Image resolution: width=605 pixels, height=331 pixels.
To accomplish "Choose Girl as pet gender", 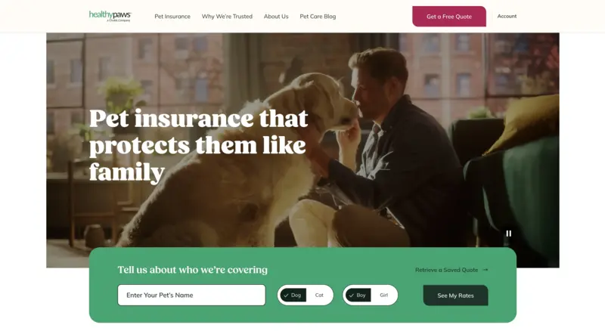I will click(383, 295).
